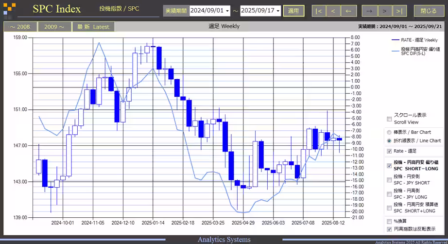The image size is (448, 244).
Task: Click the right axis value 8.00
Action: (355, 37)
